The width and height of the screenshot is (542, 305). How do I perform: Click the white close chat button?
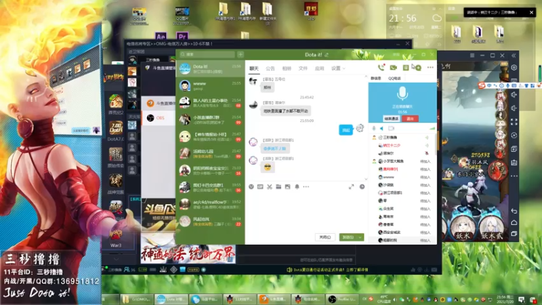click(x=325, y=237)
